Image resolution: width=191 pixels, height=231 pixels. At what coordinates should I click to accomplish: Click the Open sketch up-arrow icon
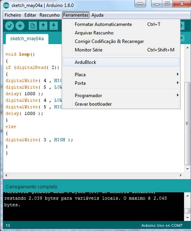[x=43, y=26]
